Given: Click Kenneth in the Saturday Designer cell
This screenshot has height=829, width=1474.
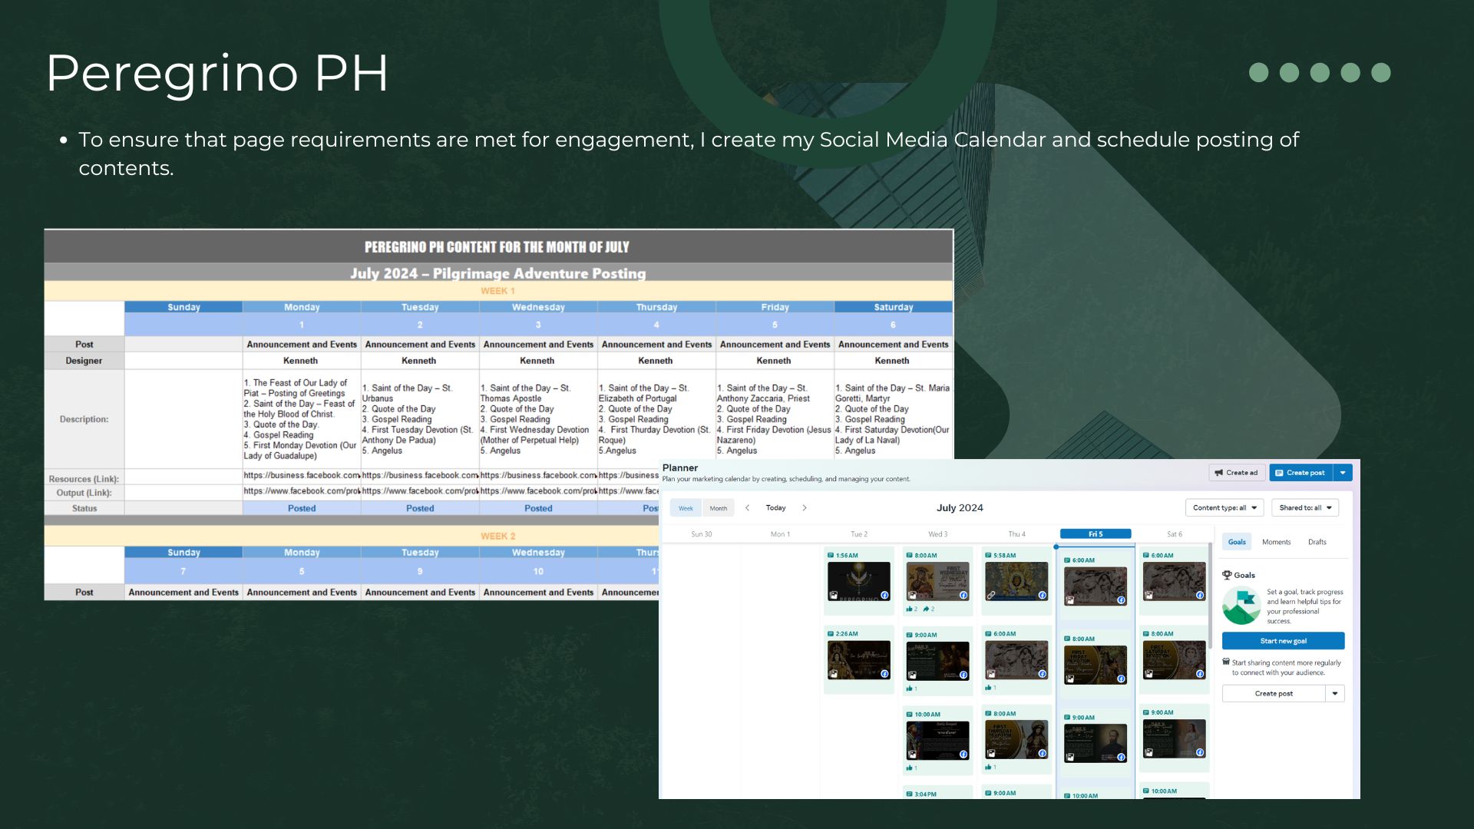Looking at the screenshot, I should pyautogui.click(x=892, y=361).
